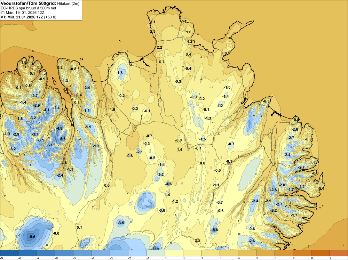Screen dimensions: 348x260
Task: Click the -2.8 temperature value
Action: click(x=274, y=190)
